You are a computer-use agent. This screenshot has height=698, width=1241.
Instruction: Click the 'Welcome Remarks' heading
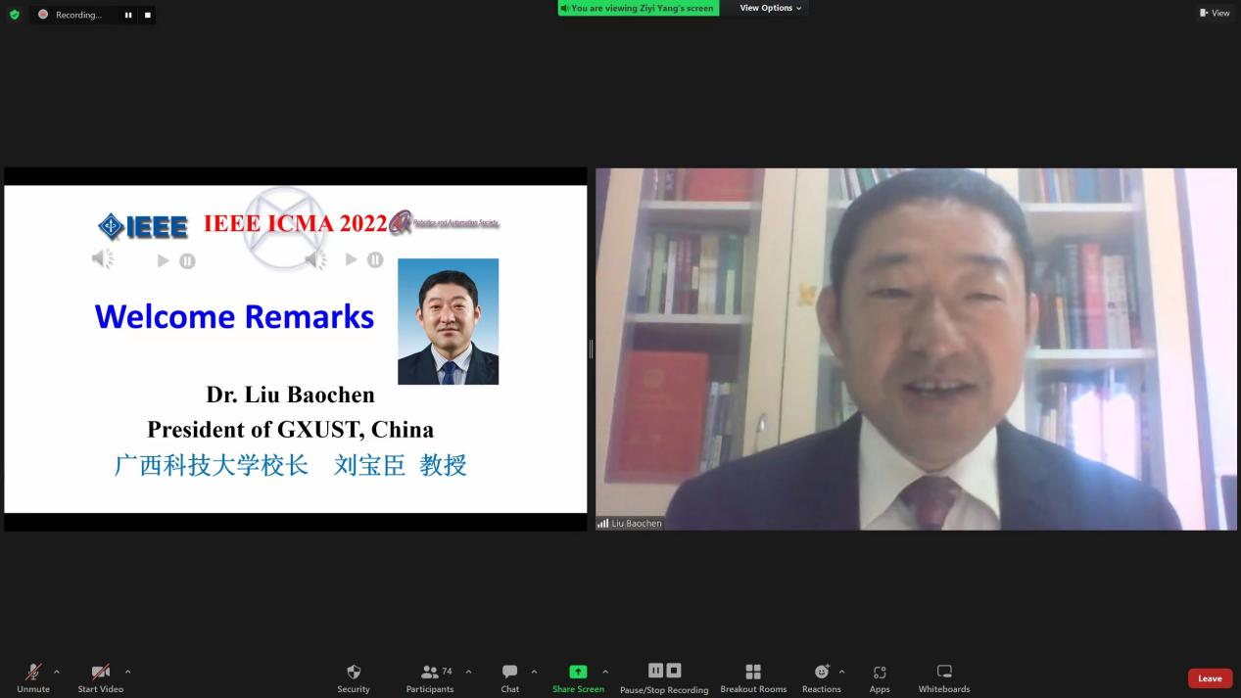pos(234,316)
